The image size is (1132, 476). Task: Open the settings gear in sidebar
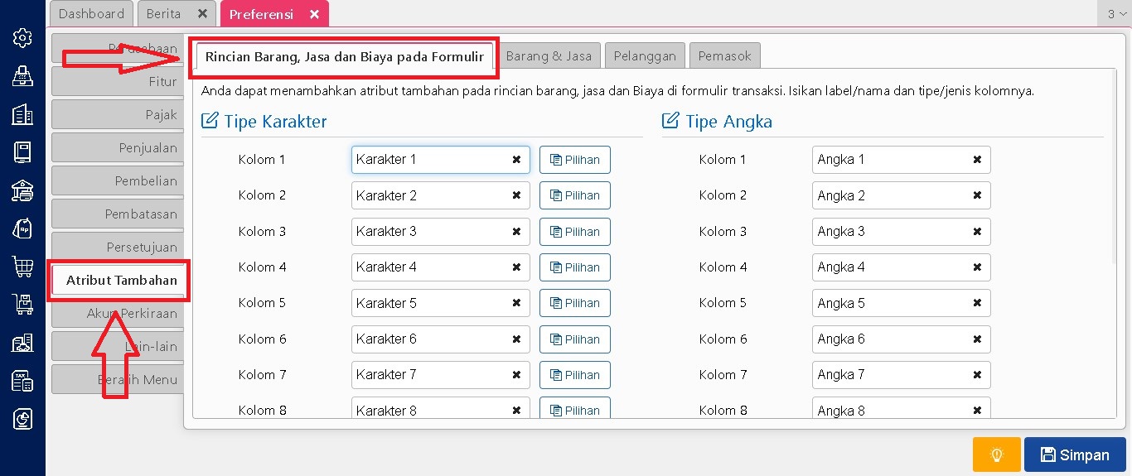pos(22,38)
